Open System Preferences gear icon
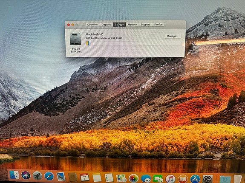Viewport: 245px width, 183px height. point(208,179)
